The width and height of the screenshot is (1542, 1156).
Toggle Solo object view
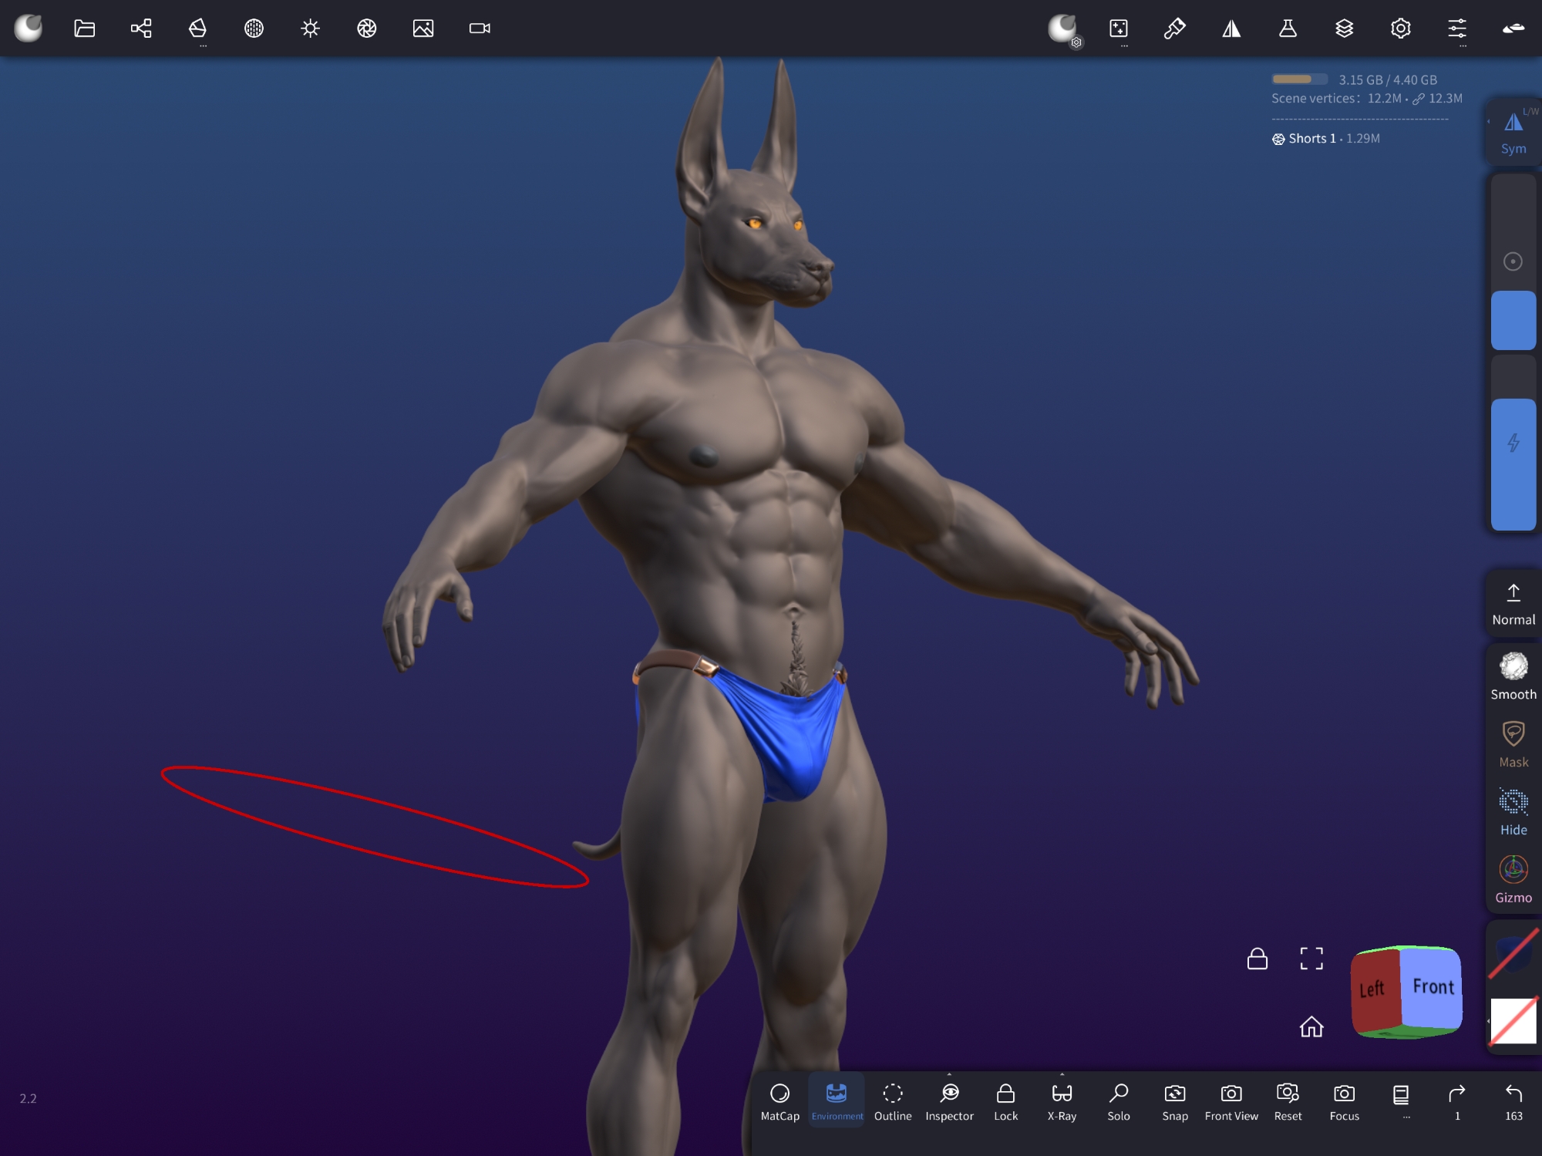[1118, 1100]
